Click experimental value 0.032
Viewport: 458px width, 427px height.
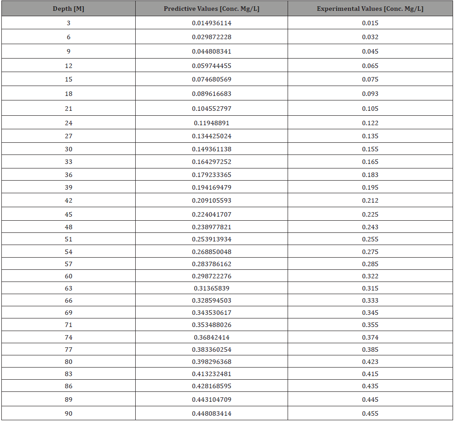point(370,37)
